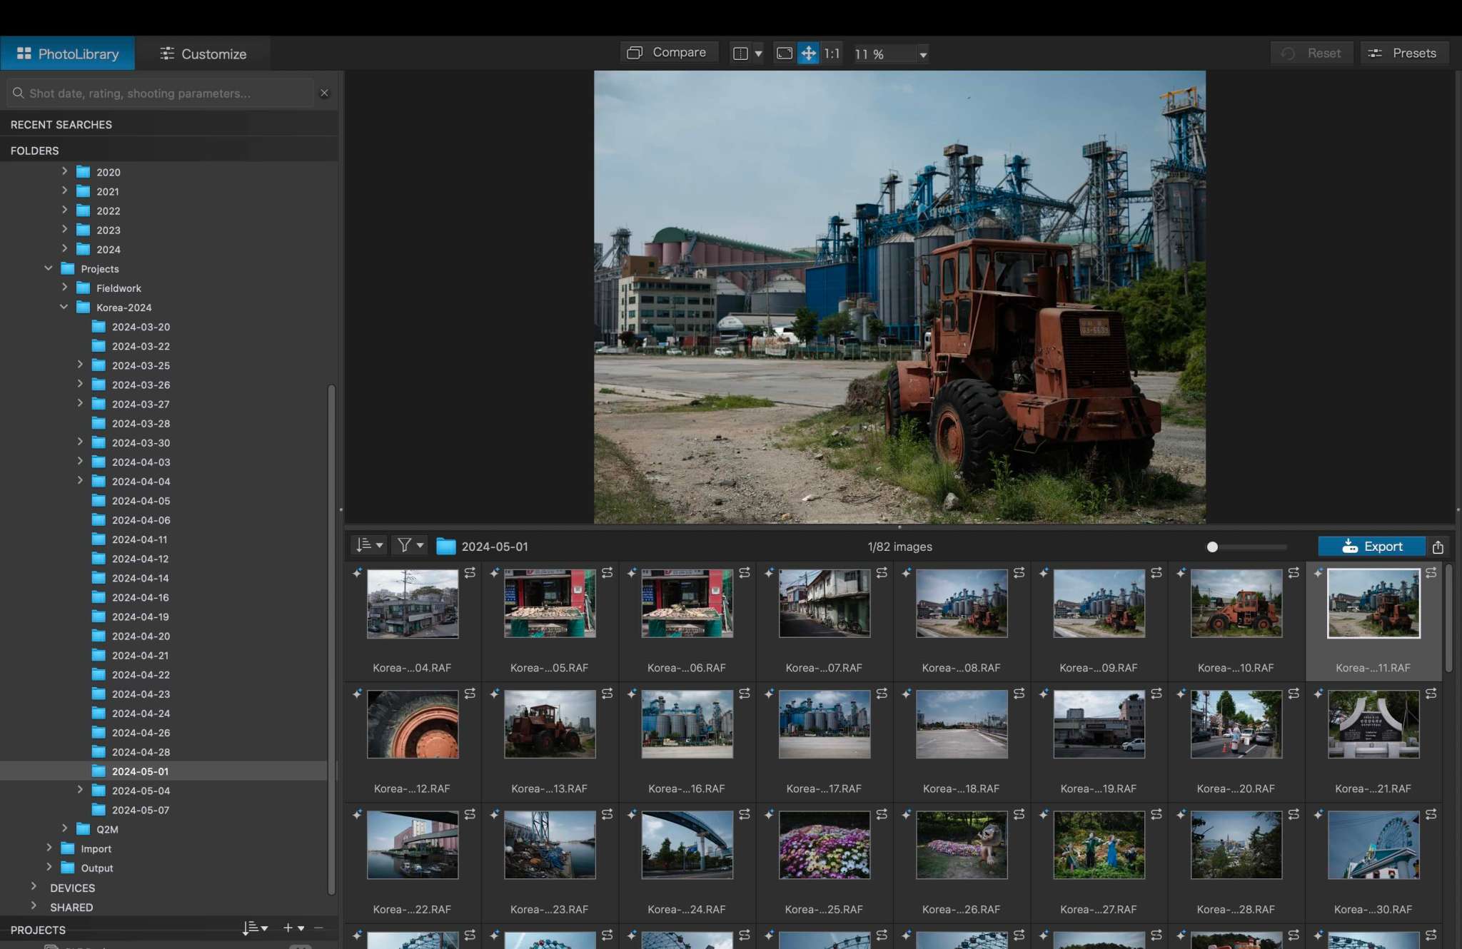The height and width of the screenshot is (949, 1462).
Task: Collapse the Korea-2024 folder
Action: 64,307
